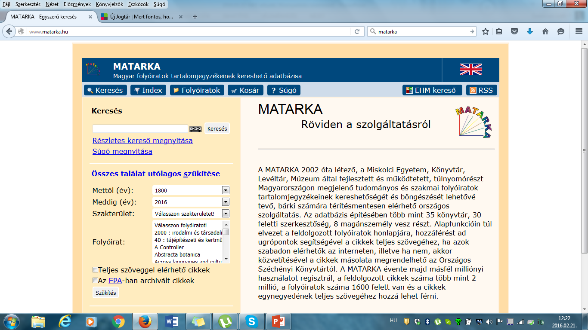588x330 pixels.
Task: Open a new tab with plus button
Action: 195,17
